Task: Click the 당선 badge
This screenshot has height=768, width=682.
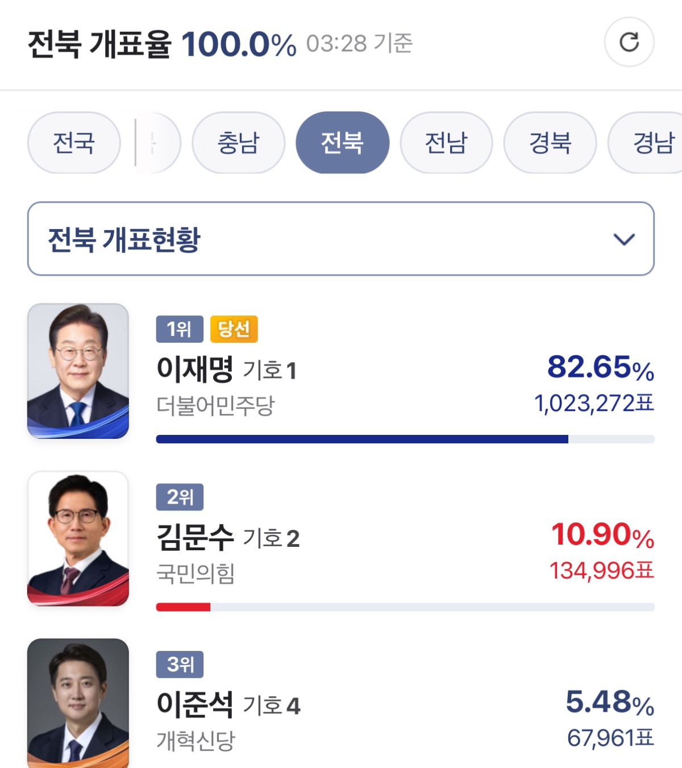Action: click(234, 329)
